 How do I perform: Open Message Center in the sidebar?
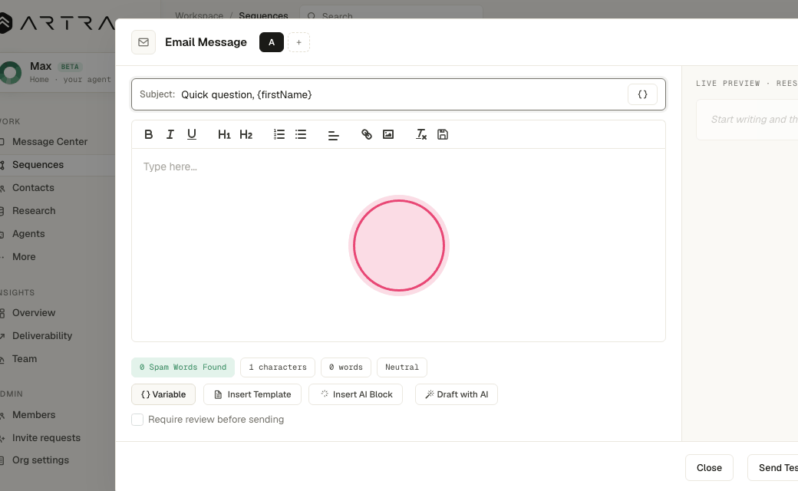pyautogui.click(x=50, y=142)
